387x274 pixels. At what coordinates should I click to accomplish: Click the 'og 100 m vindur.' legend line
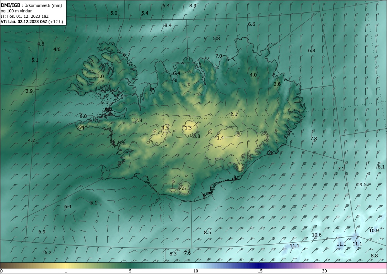point(17,11)
